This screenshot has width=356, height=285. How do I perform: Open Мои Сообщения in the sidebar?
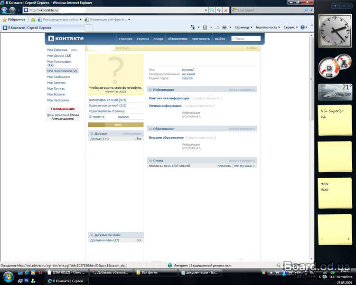(x=58, y=76)
